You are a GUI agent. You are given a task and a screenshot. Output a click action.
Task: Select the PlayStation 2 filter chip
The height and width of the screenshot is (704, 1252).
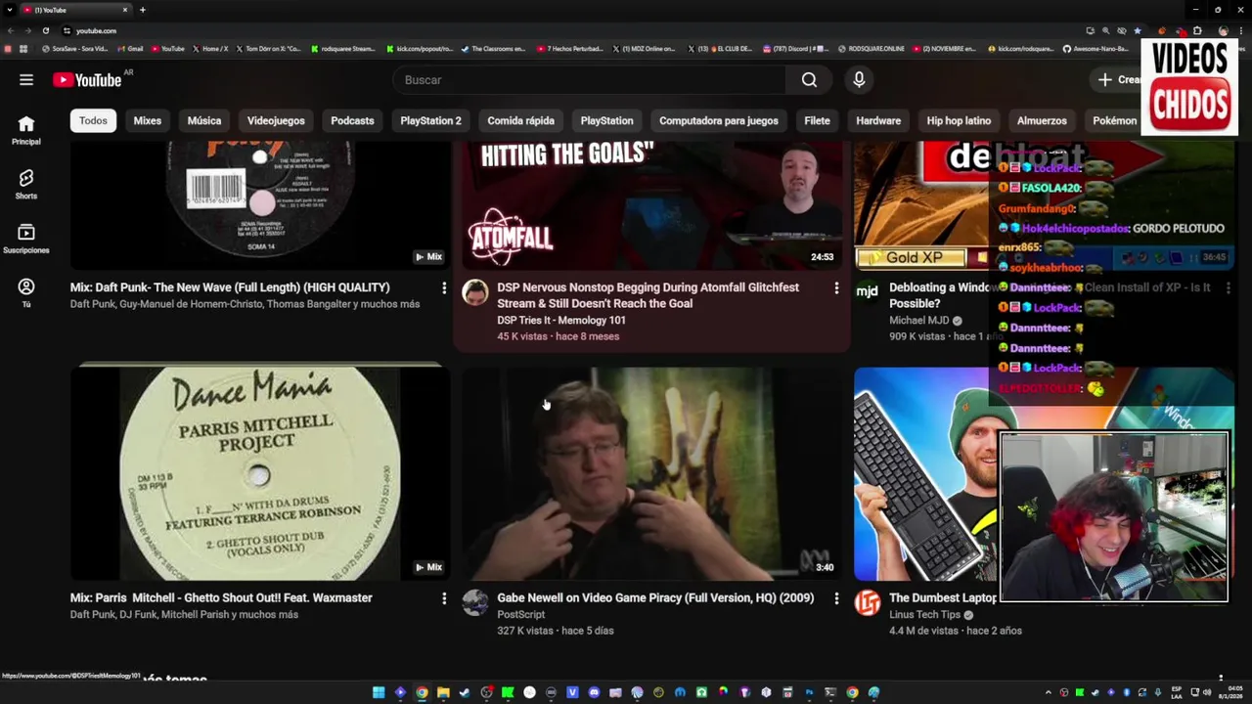(x=430, y=120)
